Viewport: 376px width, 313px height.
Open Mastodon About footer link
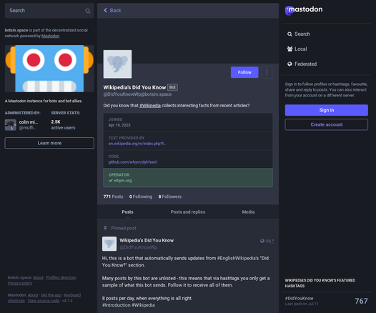tap(33, 295)
